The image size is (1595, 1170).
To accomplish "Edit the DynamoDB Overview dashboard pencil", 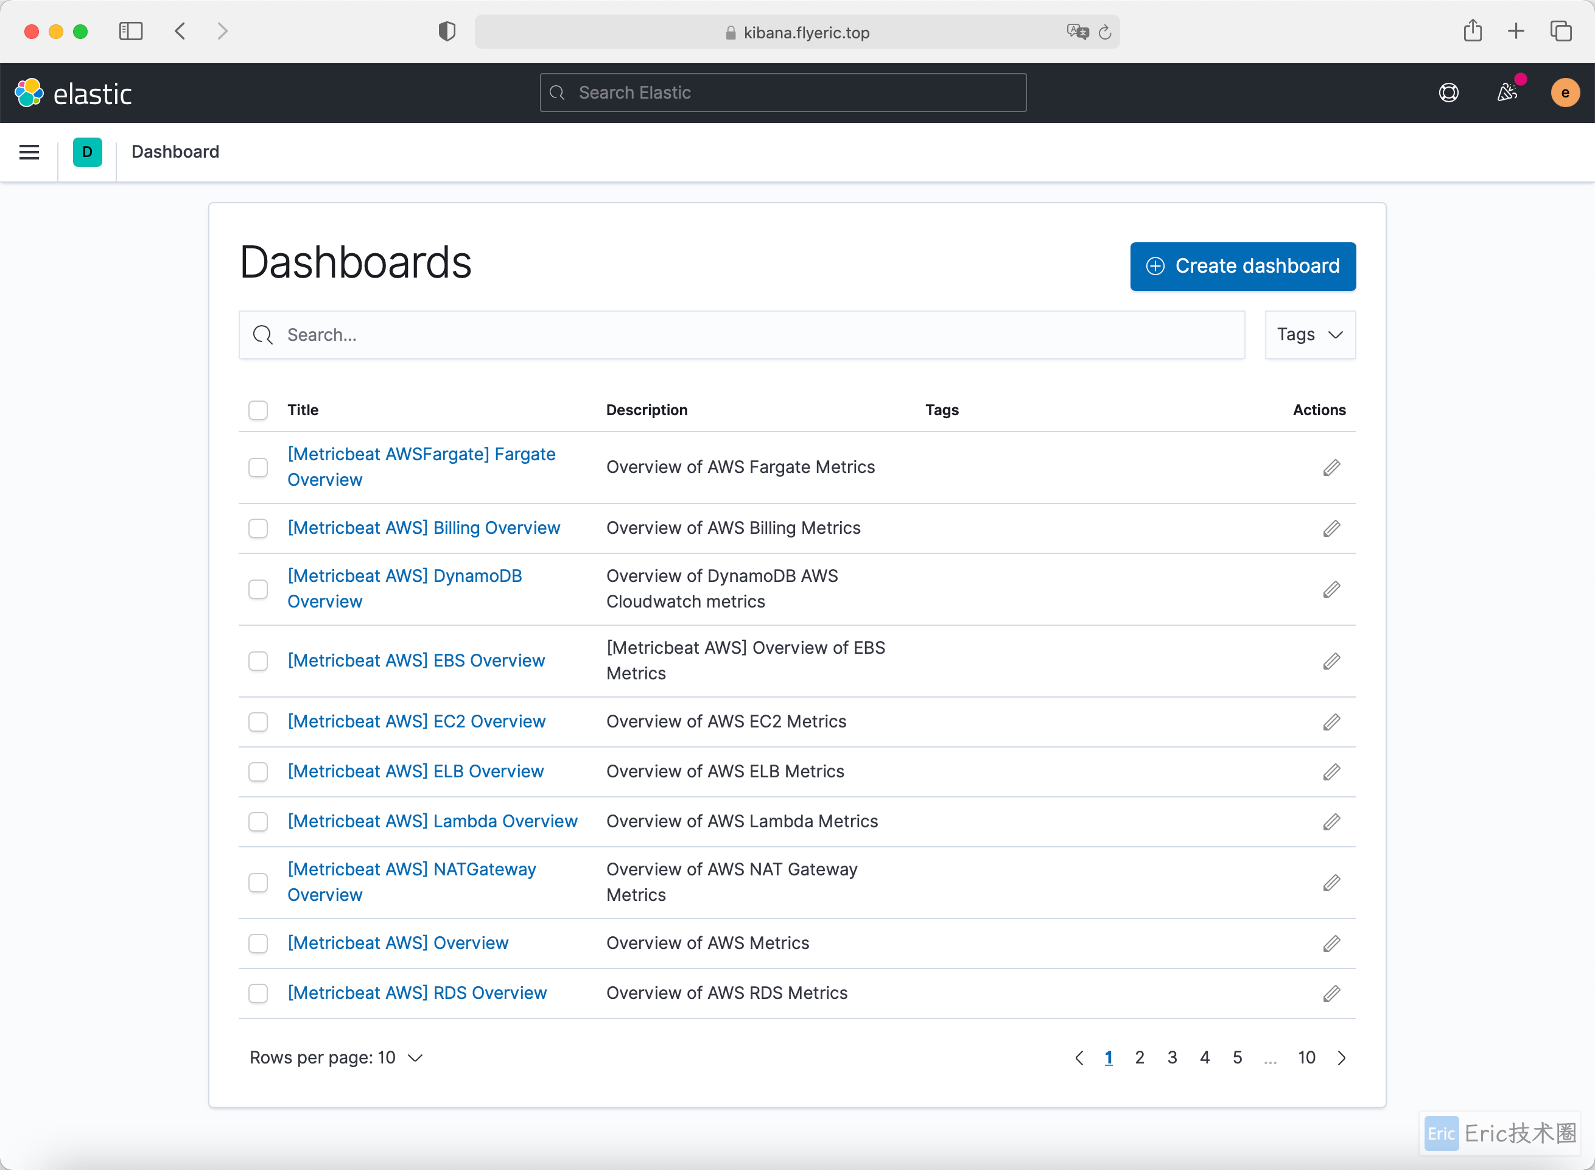I will (1331, 589).
